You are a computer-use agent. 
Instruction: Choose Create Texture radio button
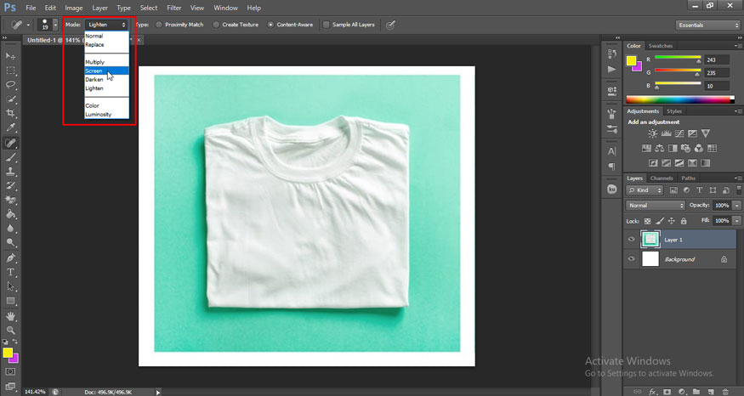pyautogui.click(x=216, y=25)
